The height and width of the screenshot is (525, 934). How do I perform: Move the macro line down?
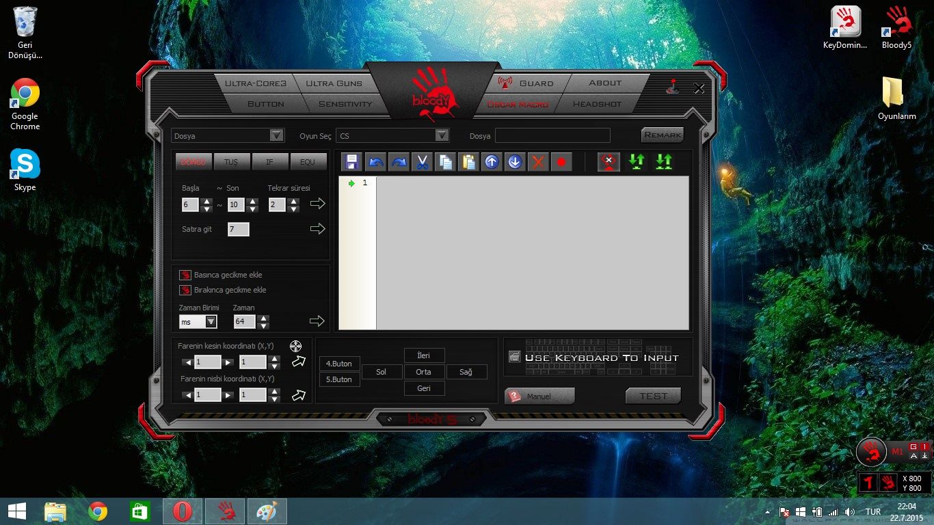(515, 162)
